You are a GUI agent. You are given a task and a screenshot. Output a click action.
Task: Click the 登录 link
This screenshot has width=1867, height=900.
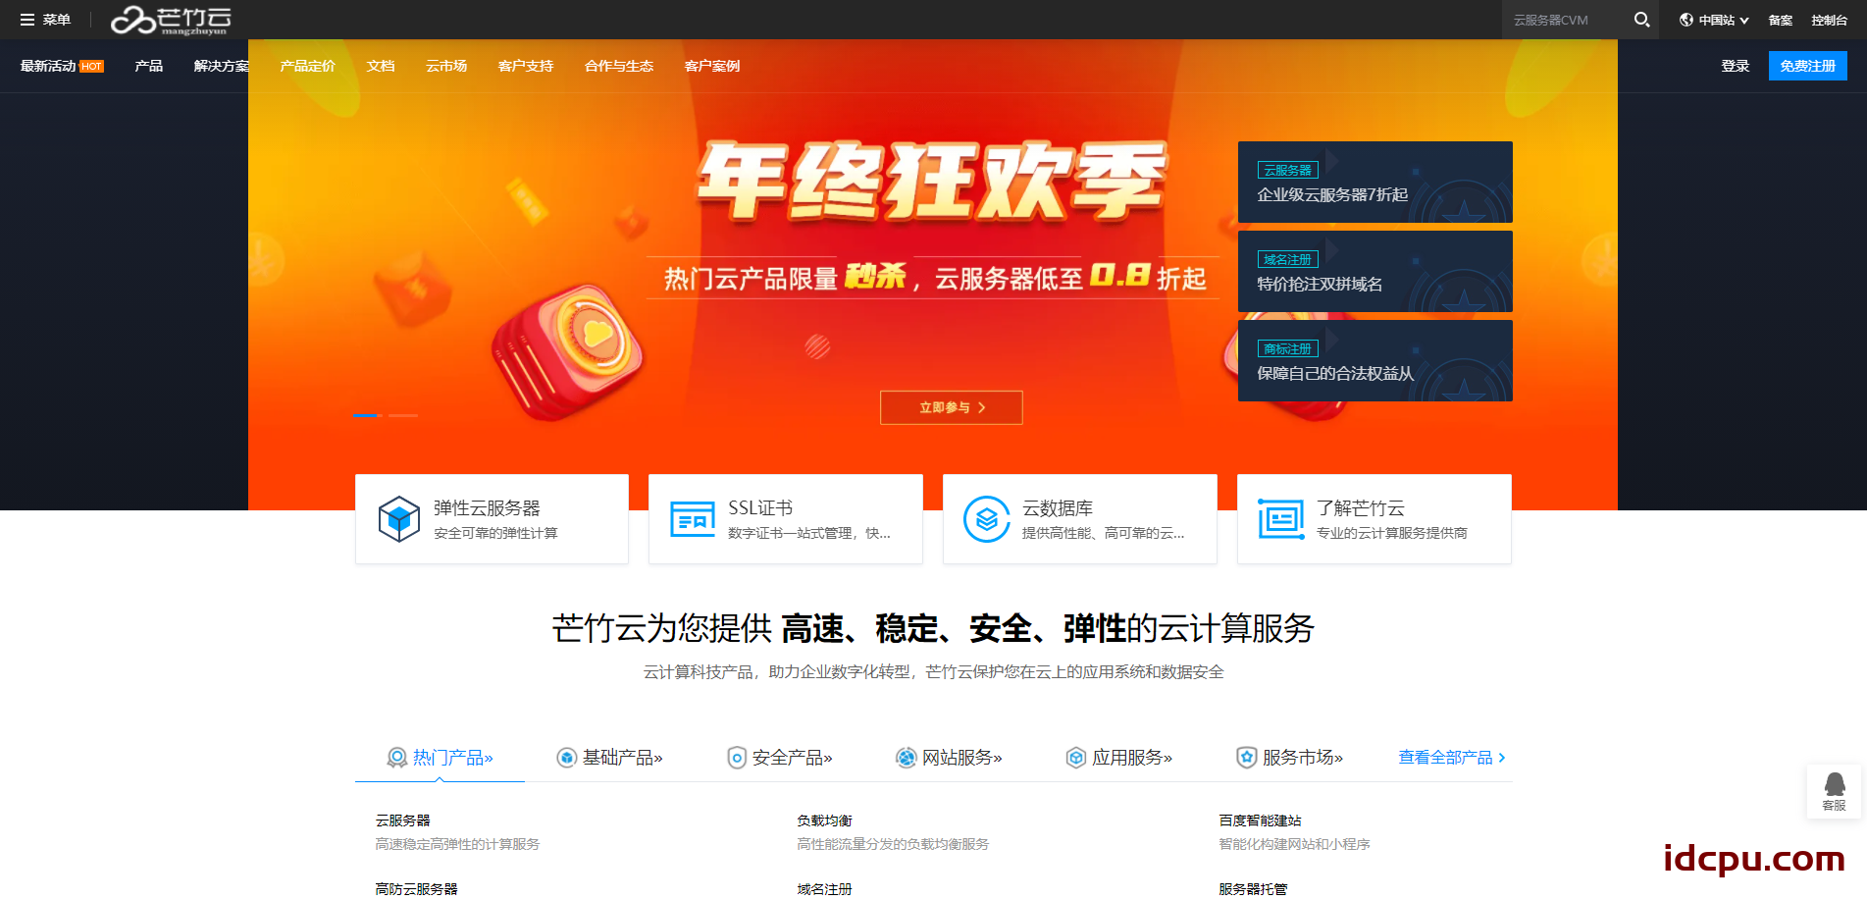coord(1736,66)
